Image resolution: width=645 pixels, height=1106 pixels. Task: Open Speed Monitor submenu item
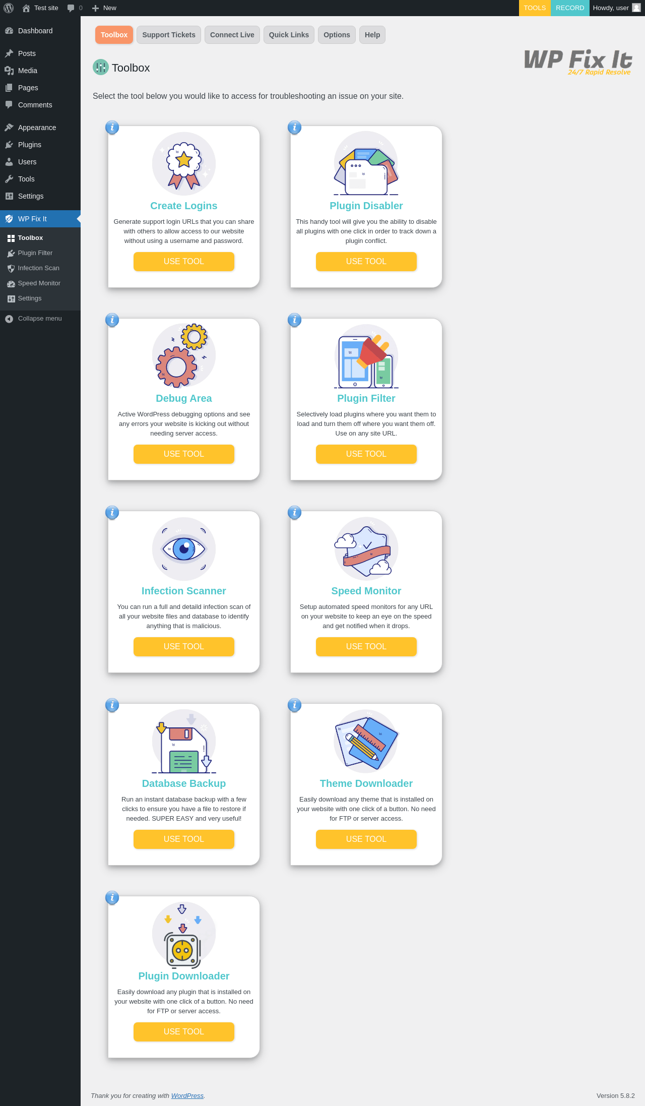[x=40, y=283]
